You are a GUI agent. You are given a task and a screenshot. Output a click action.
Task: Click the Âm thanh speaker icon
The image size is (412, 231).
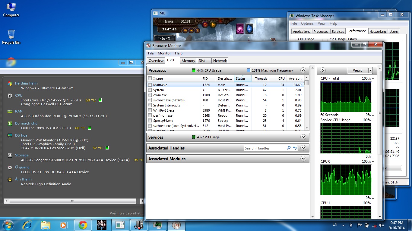10,179
